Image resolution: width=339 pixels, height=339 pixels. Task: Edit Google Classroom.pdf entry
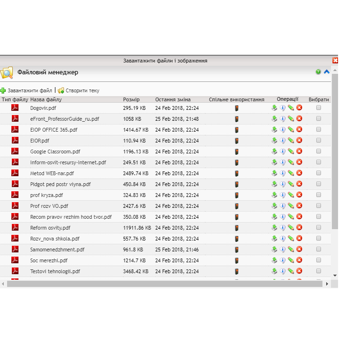pos(291,151)
